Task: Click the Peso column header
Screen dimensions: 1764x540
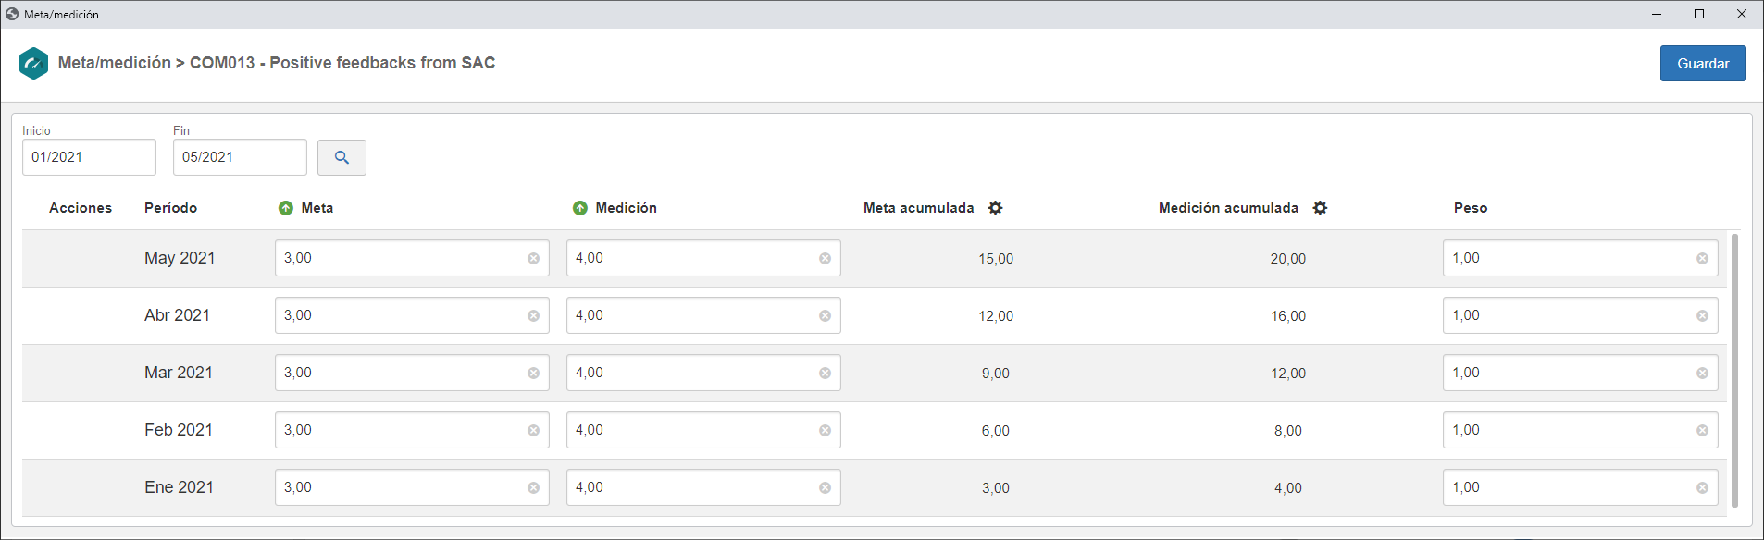Action: point(1471,208)
